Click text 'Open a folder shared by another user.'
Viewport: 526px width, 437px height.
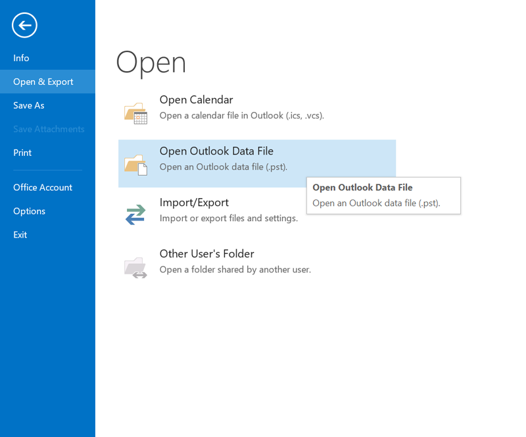pyautogui.click(x=235, y=270)
